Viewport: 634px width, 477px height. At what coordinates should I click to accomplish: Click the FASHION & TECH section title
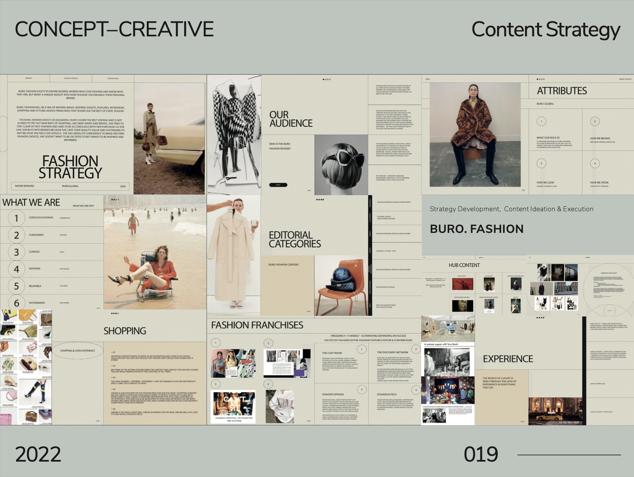[x=387, y=394]
